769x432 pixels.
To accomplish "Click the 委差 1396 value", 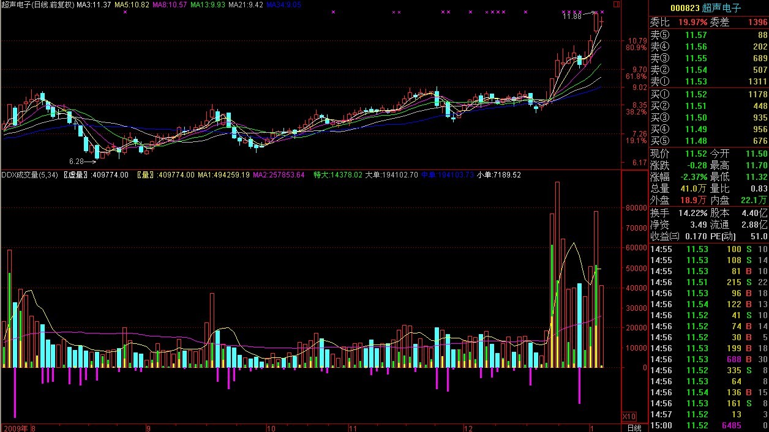I will (x=757, y=22).
